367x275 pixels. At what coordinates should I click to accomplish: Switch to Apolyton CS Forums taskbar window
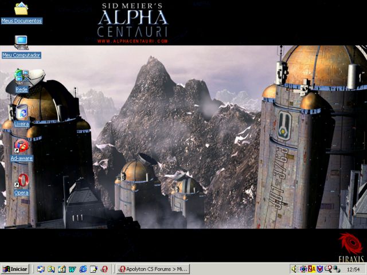pos(153,269)
